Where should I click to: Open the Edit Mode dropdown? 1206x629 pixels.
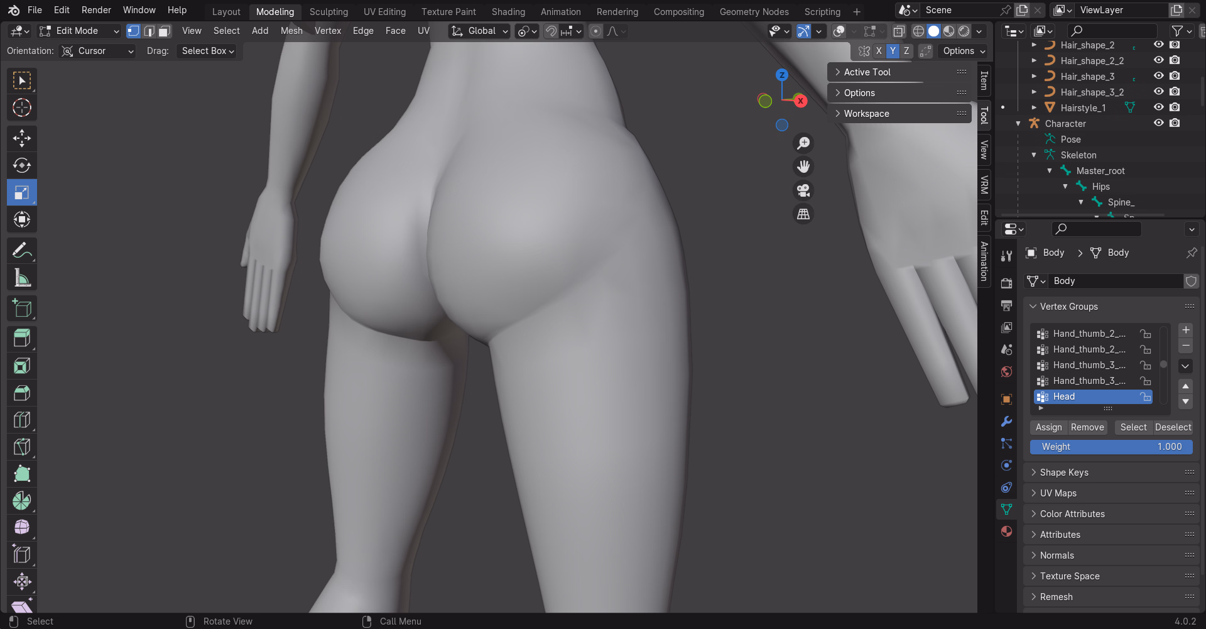tap(79, 31)
